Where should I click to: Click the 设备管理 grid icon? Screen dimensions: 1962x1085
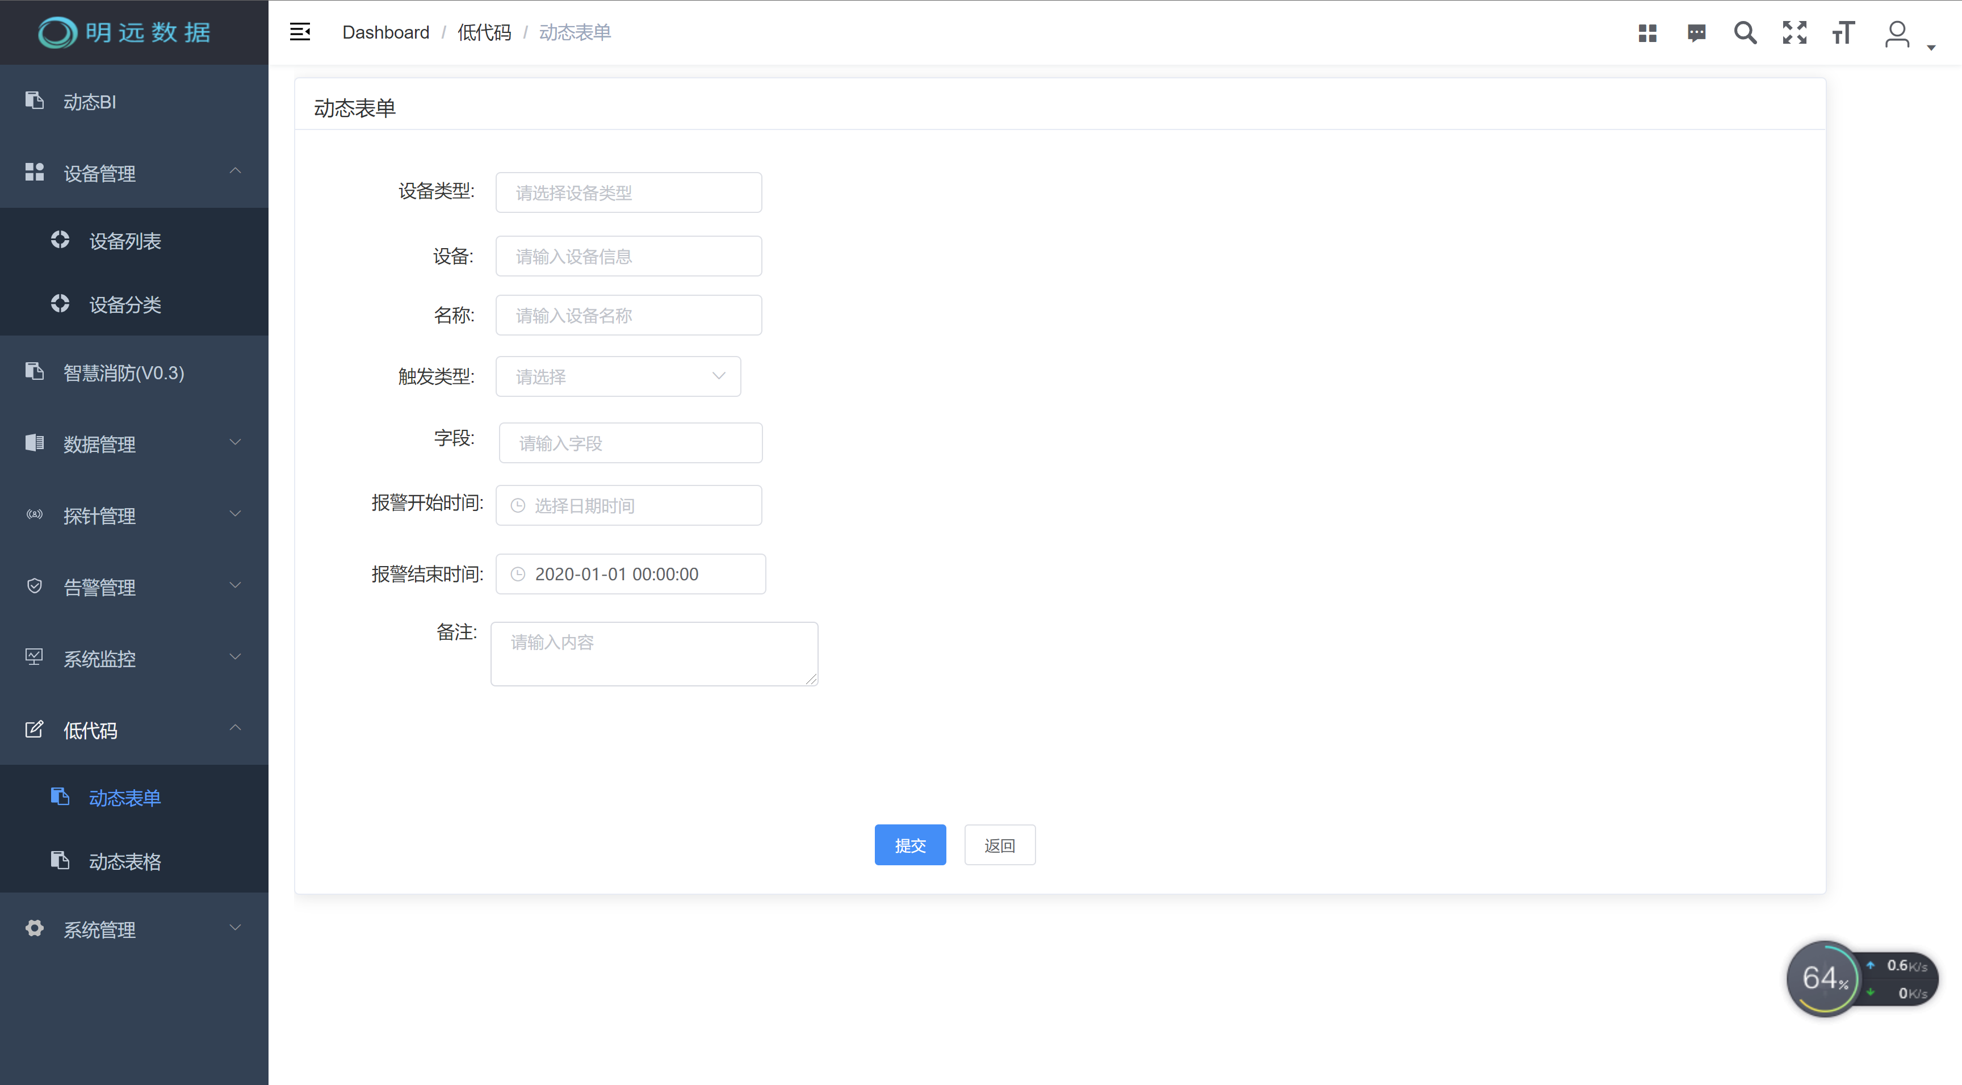tap(34, 172)
